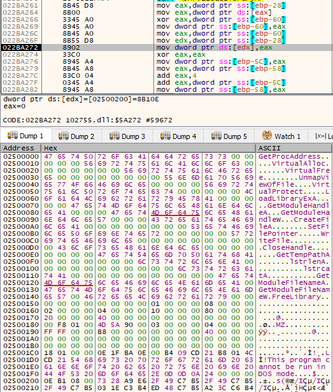Select the xor eax,eax instruction
The image size is (333, 392).
point(181,55)
